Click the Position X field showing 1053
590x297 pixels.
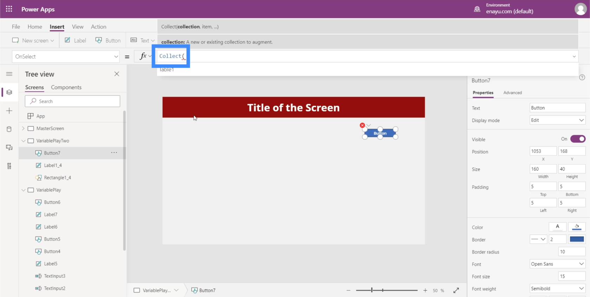[x=543, y=151]
